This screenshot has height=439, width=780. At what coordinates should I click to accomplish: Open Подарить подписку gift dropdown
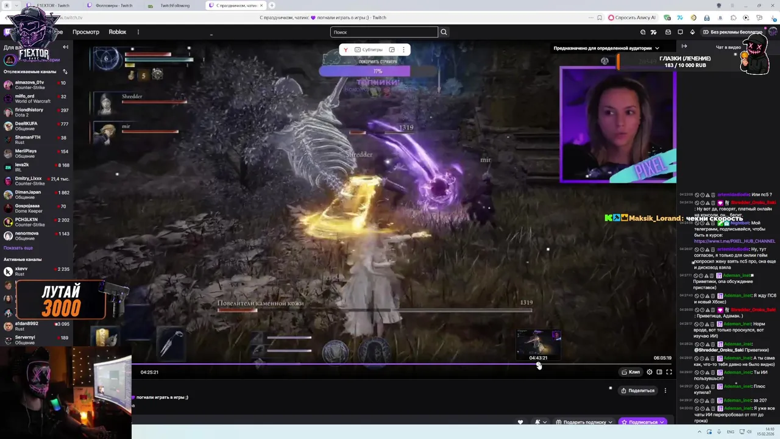[584, 422]
